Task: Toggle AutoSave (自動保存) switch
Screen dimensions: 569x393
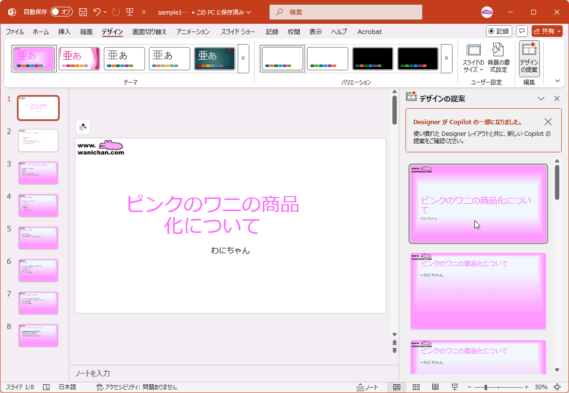Action: click(x=62, y=12)
